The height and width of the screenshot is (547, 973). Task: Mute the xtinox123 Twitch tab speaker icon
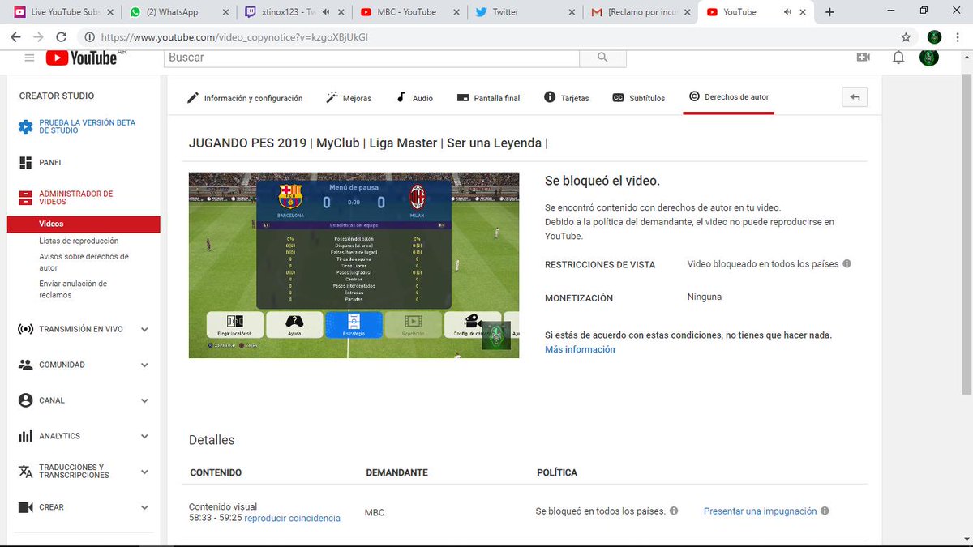[325, 12]
